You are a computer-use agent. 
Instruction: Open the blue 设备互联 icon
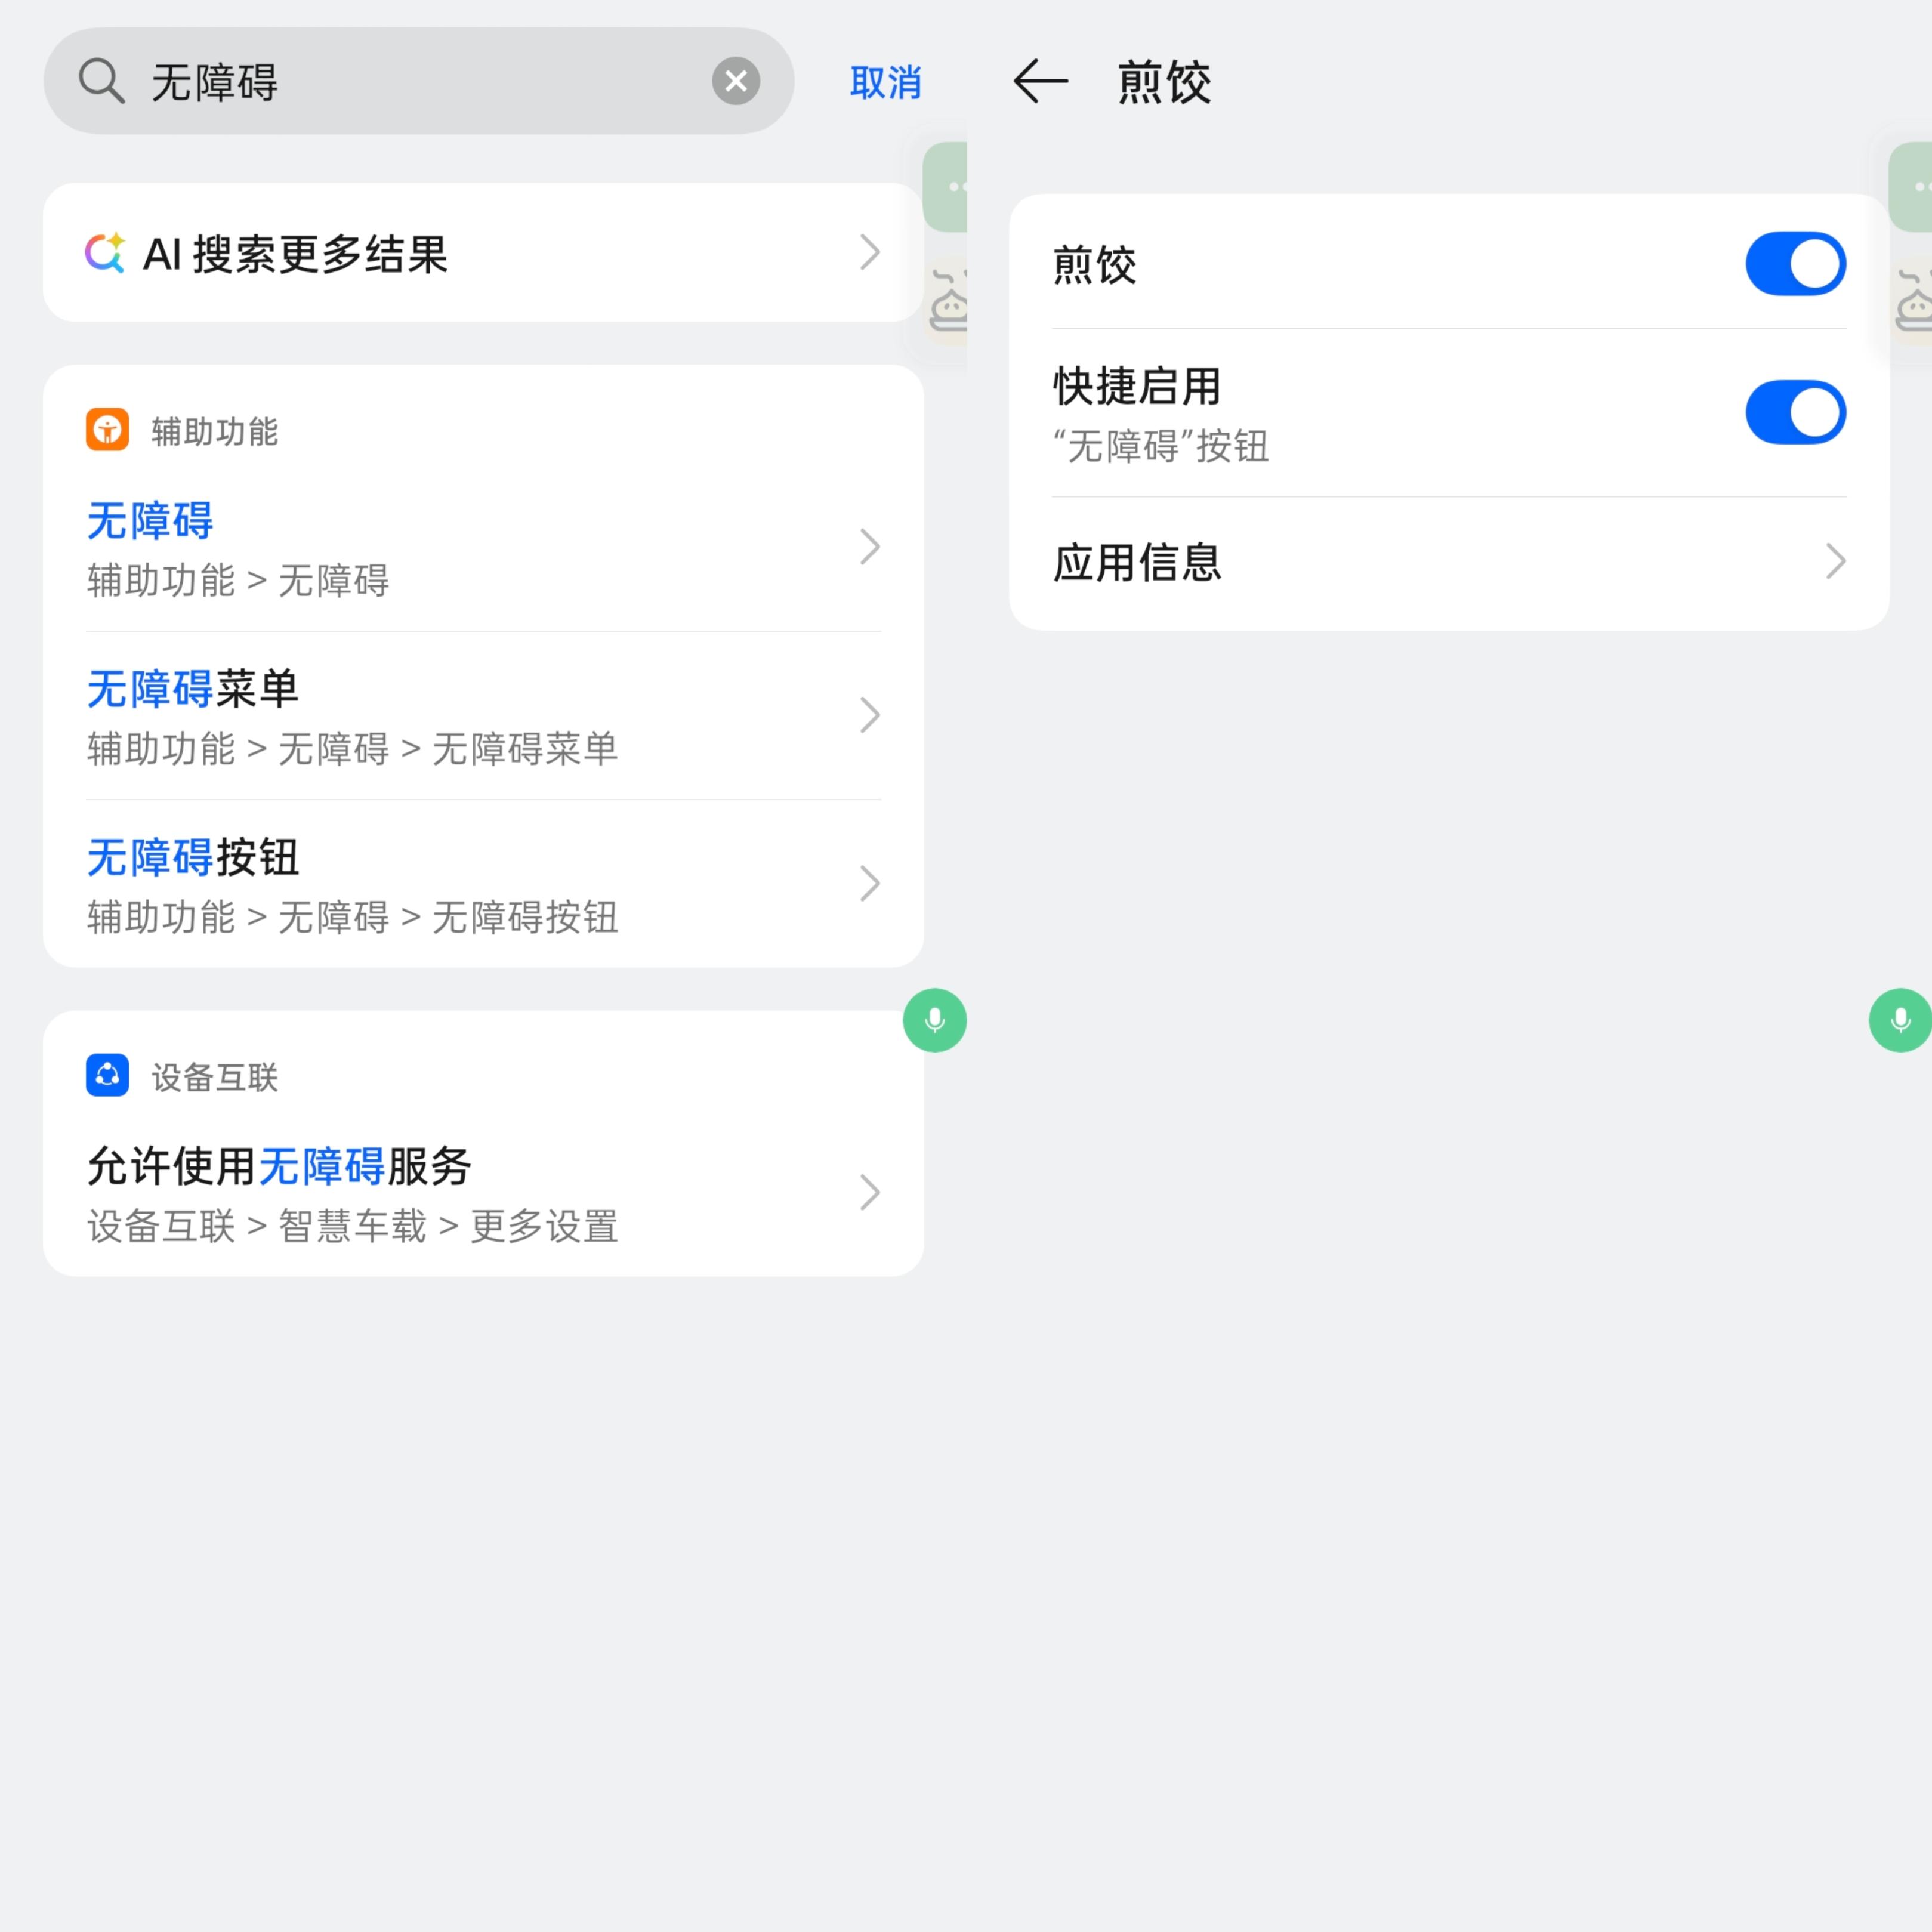pyautogui.click(x=107, y=1075)
